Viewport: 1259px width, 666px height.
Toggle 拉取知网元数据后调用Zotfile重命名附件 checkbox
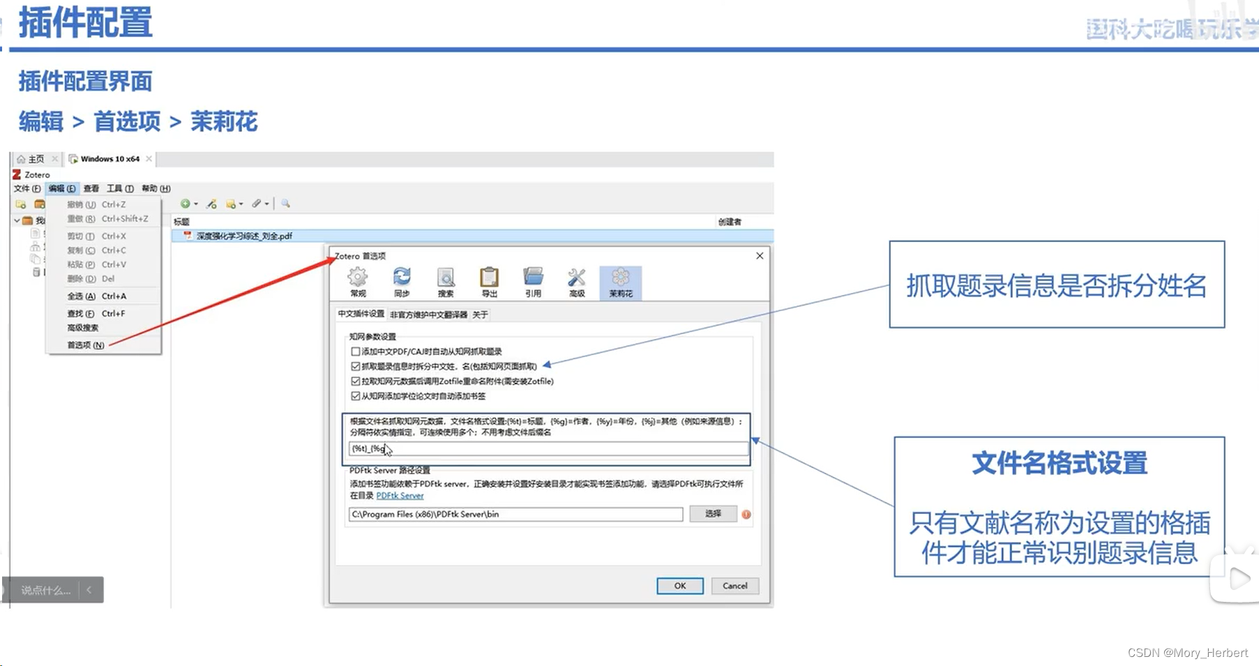(356, 381)
